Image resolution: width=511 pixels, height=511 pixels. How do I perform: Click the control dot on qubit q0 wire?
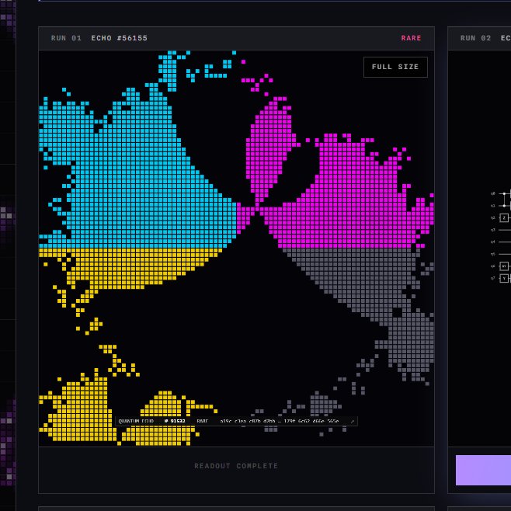click(504, 193)
